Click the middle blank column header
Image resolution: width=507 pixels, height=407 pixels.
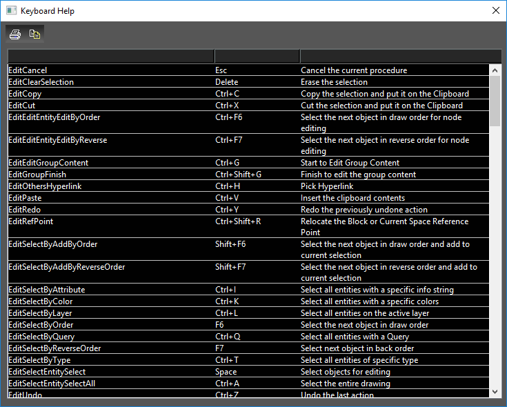[x=257, y=56]
